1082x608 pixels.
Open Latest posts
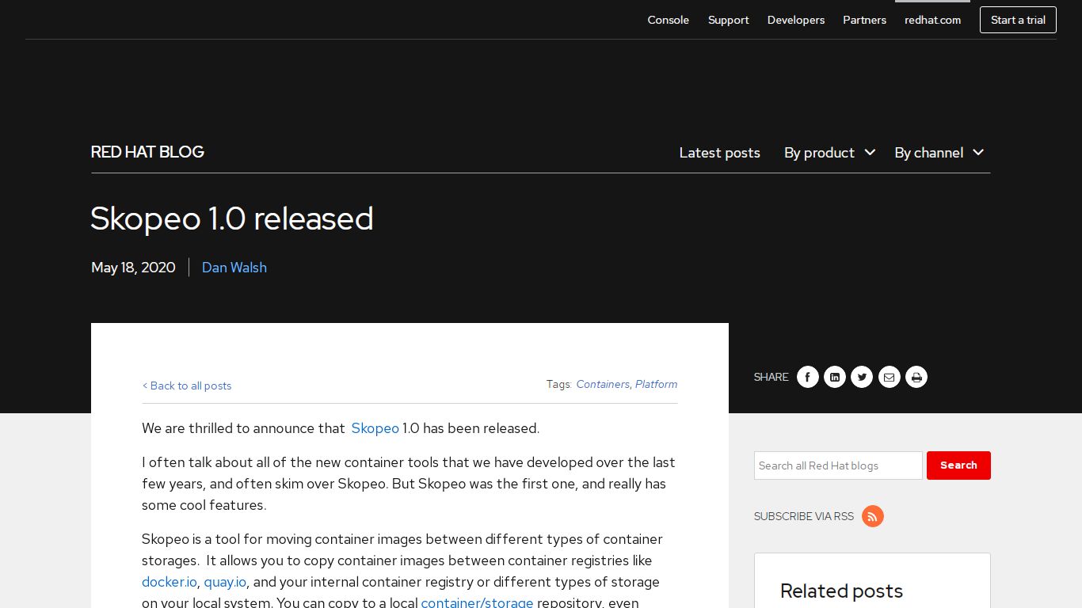click(x=719, y=153)
